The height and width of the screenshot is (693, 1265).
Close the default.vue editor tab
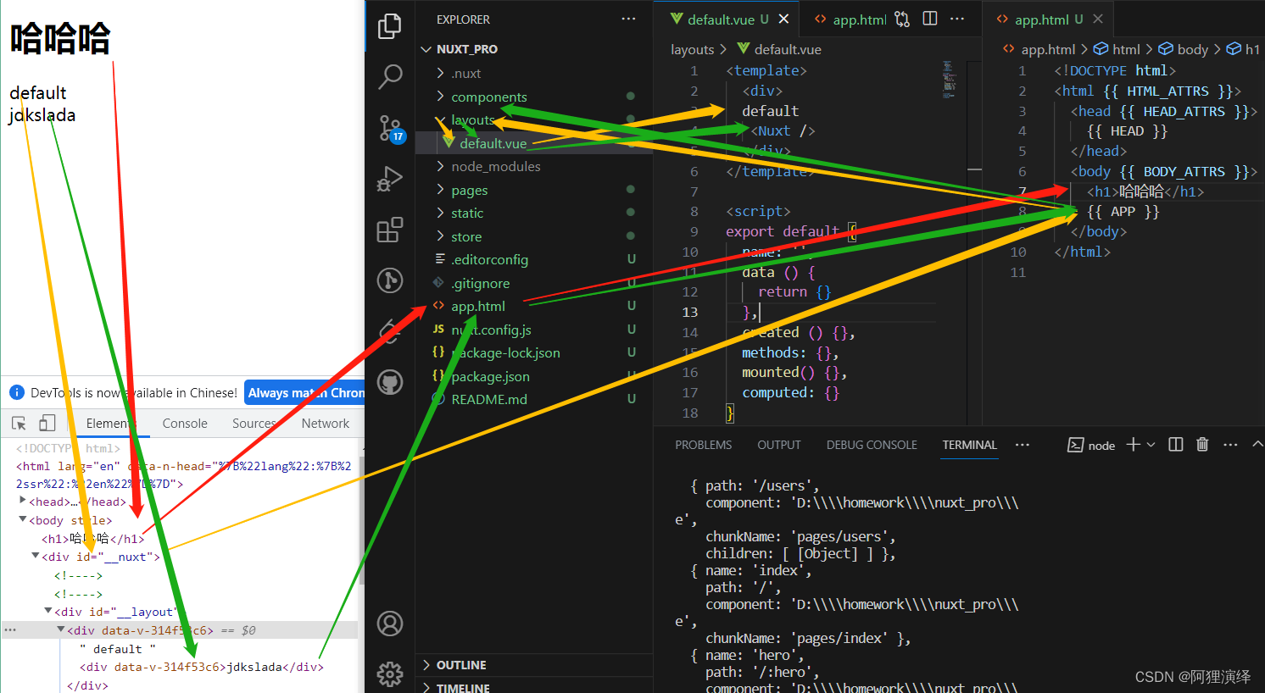(x=783, y=19)
